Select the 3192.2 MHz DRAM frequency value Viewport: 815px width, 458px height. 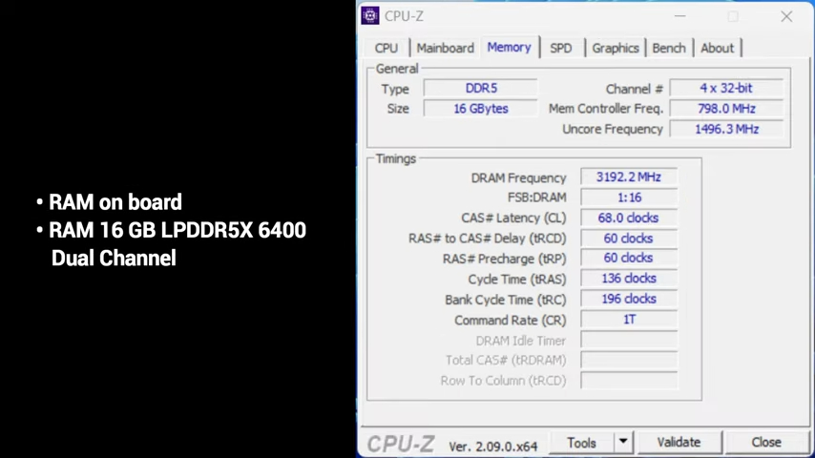[629, 177]
